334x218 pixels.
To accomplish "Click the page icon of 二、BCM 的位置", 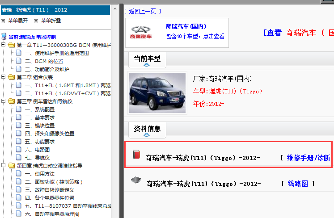I will 19,61.
